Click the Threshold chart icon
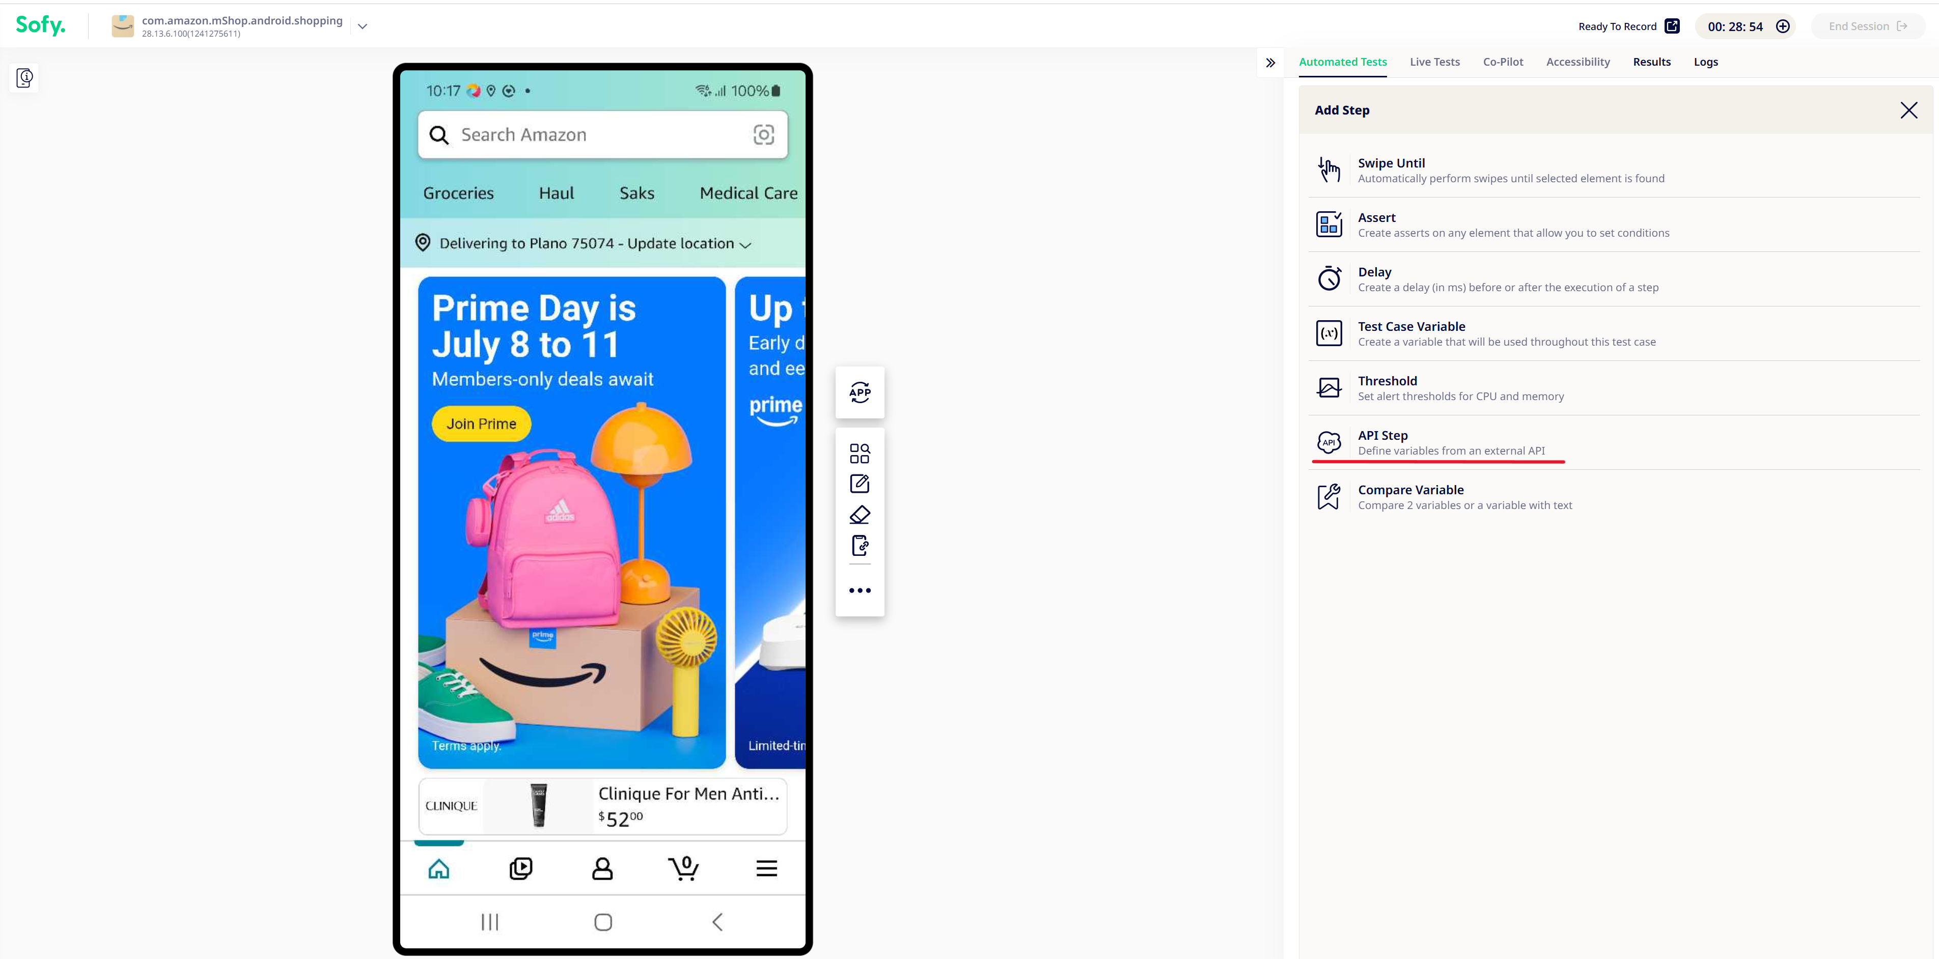The height and width of the screenshot is (959, 1939). 1328,388
